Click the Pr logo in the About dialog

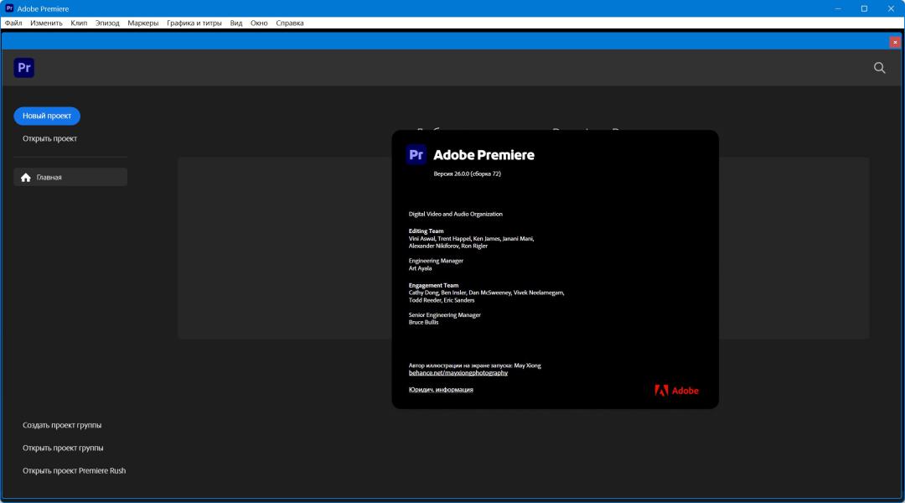(416, 154)
